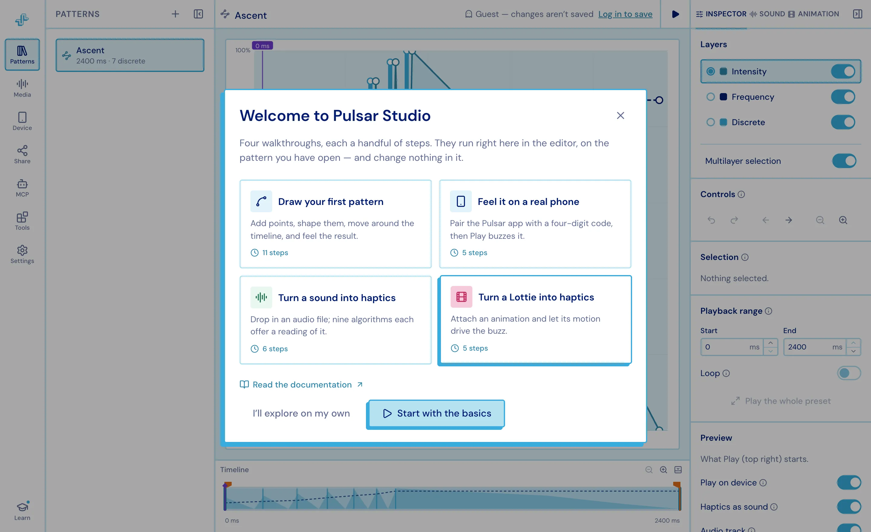Viewport: 871px width, 532px height.
Task: Zoom in the Timeline
Action: tap(664, 469)
